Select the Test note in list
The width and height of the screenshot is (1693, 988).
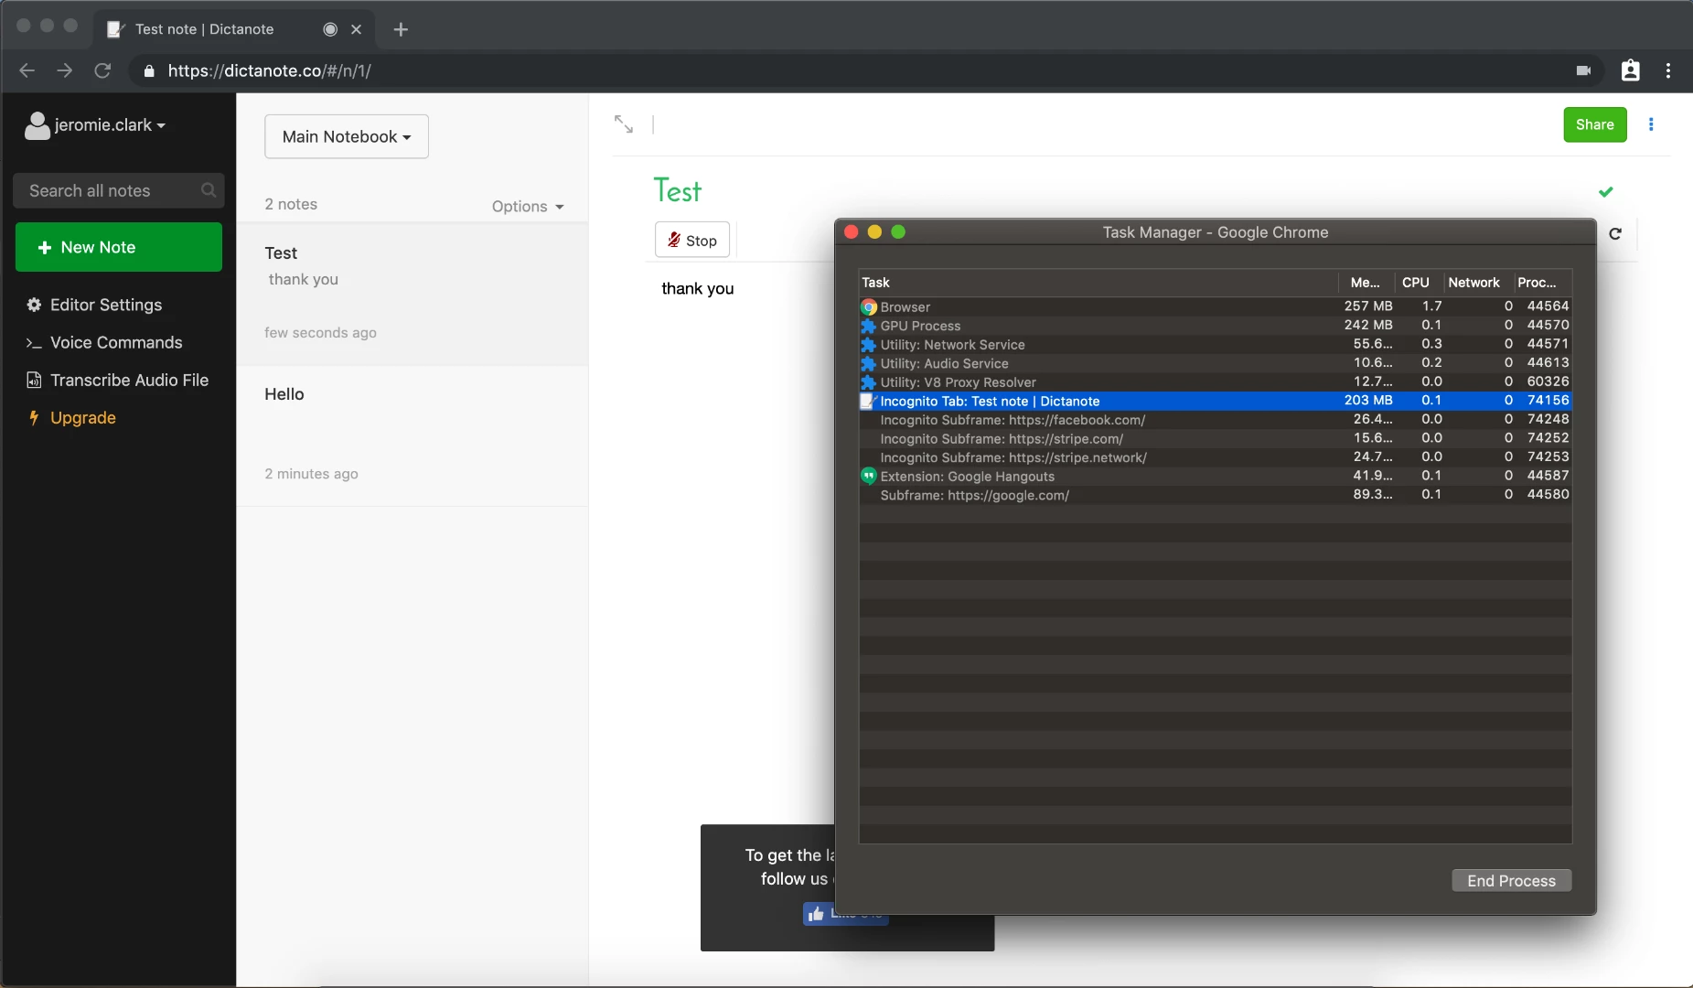point(413,294)
